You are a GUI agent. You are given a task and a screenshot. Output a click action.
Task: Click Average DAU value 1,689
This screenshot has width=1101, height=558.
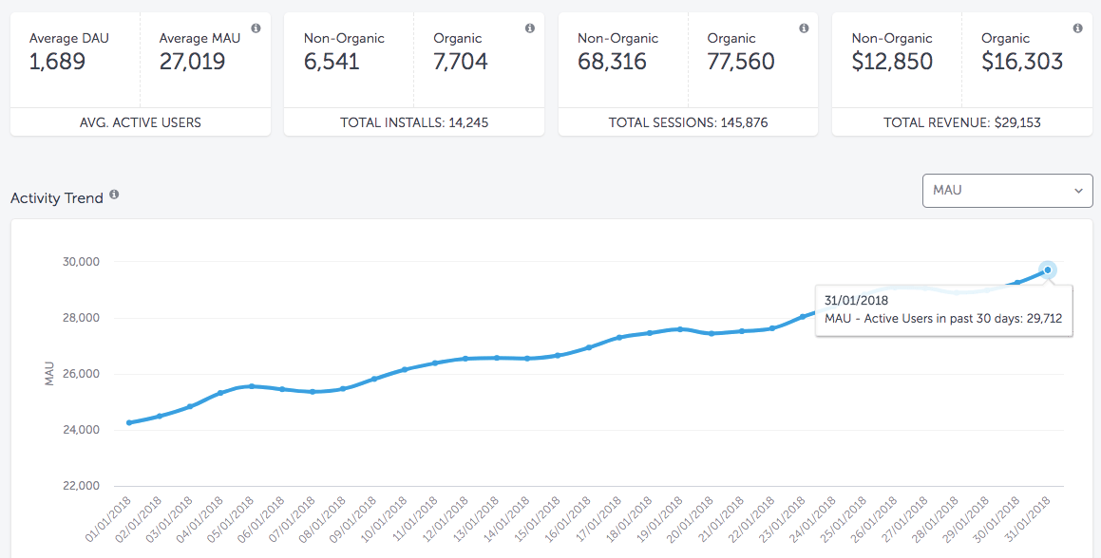pyautogui.click(x=58, y=62)
